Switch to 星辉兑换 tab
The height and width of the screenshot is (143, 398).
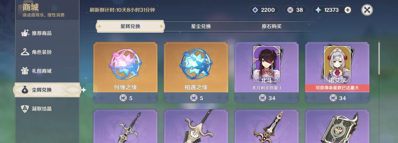tap(130, 26)
